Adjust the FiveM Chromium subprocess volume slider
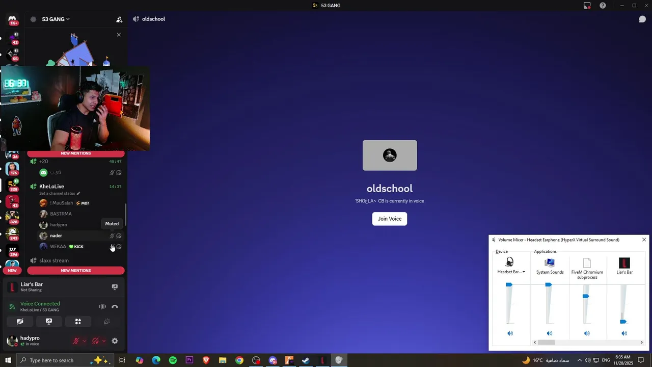This screenshot has width=652, height=367. pyautogui.click(x=586, y=296)
